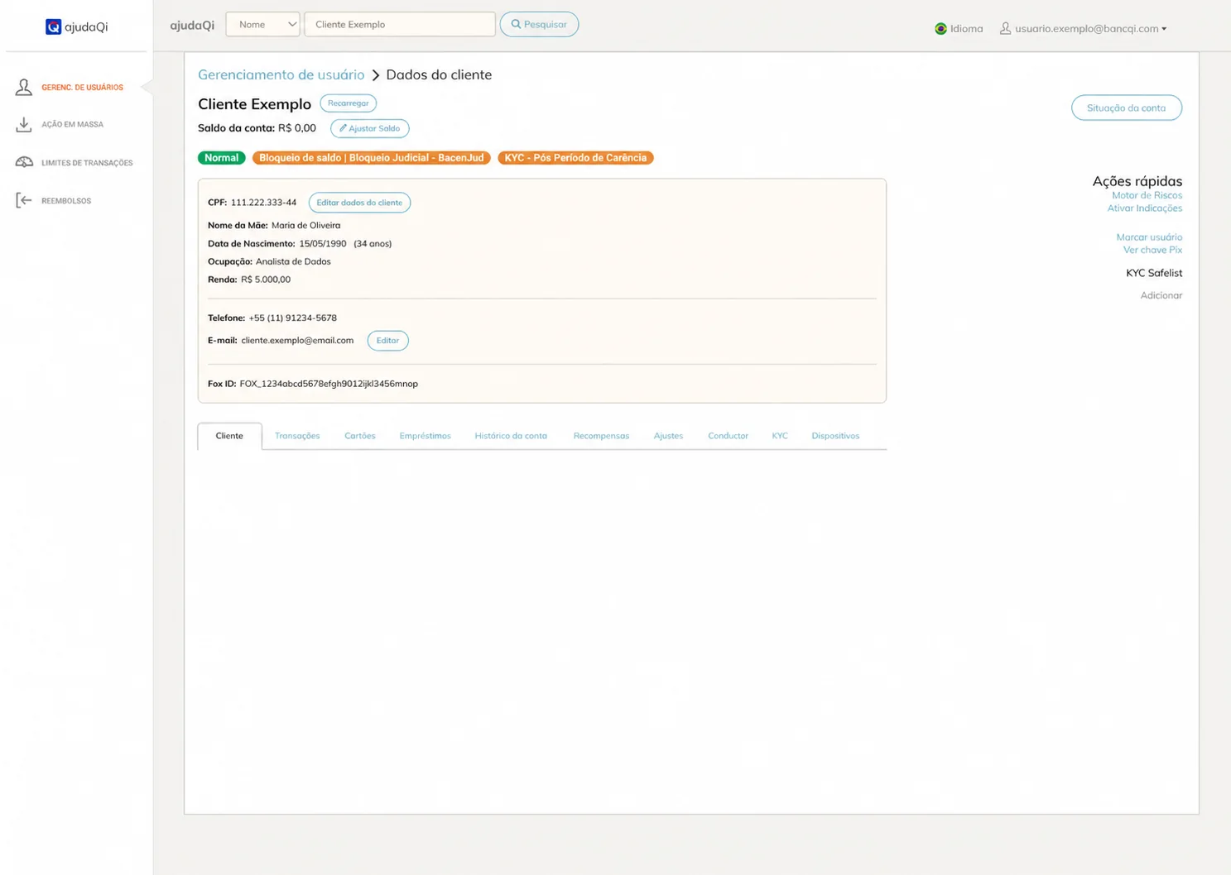Viewport: 1231px width, 875px height.
Task: Click the user account profile icon
Action: coord(1005,28)
